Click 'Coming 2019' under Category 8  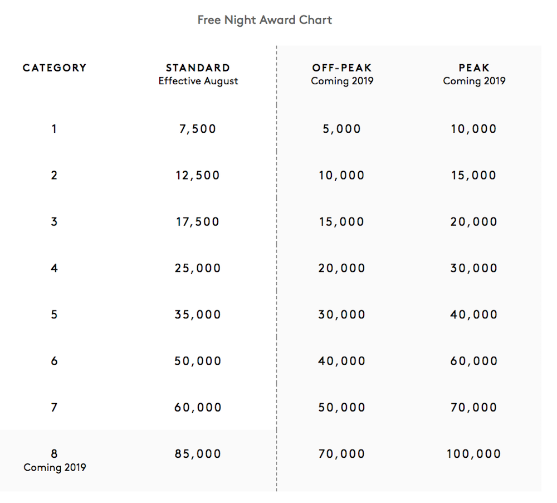point(55,467)
